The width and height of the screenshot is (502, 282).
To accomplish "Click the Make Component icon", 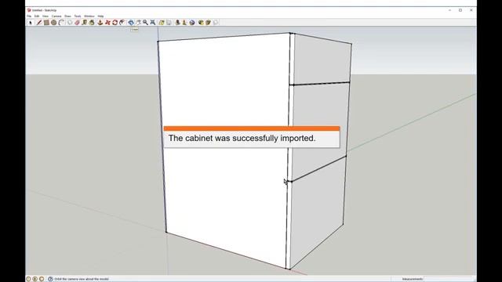I will tap(70, 23).
